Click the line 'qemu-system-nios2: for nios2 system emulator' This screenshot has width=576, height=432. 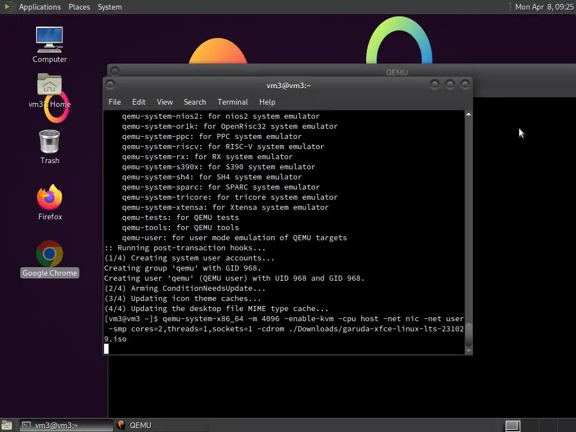220,116
